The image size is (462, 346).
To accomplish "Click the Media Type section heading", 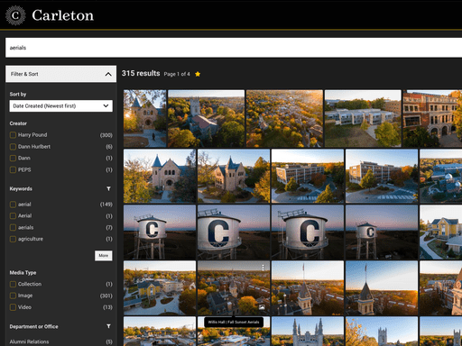I will [x=23, y=272].
